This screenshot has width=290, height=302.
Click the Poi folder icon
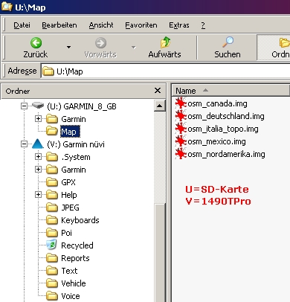tap(52, 233)
